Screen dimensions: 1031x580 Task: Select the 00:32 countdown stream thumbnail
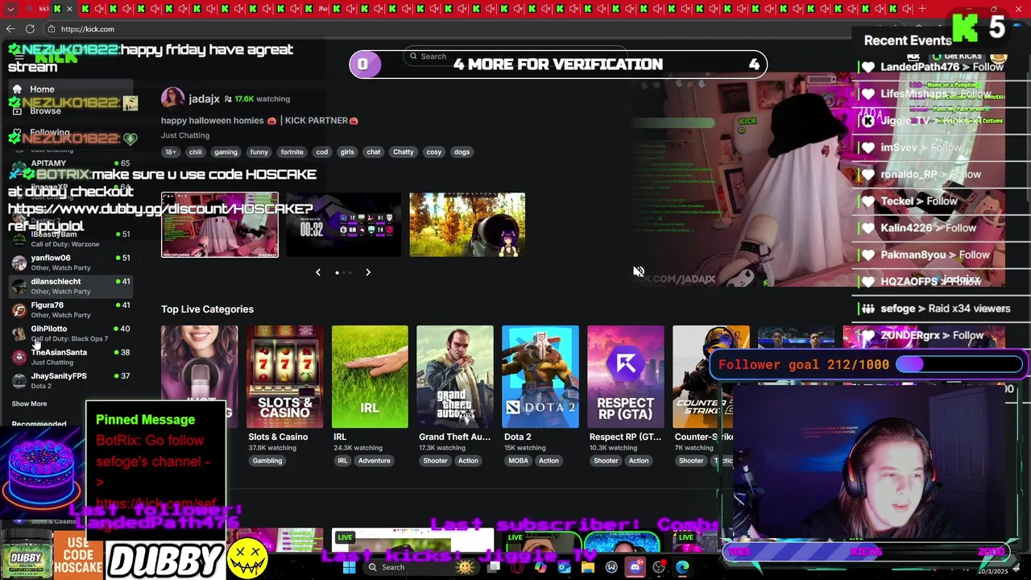click(343, 225)
